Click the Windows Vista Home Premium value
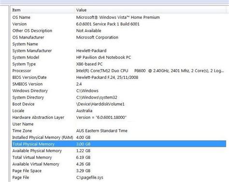 pos(118,17)
